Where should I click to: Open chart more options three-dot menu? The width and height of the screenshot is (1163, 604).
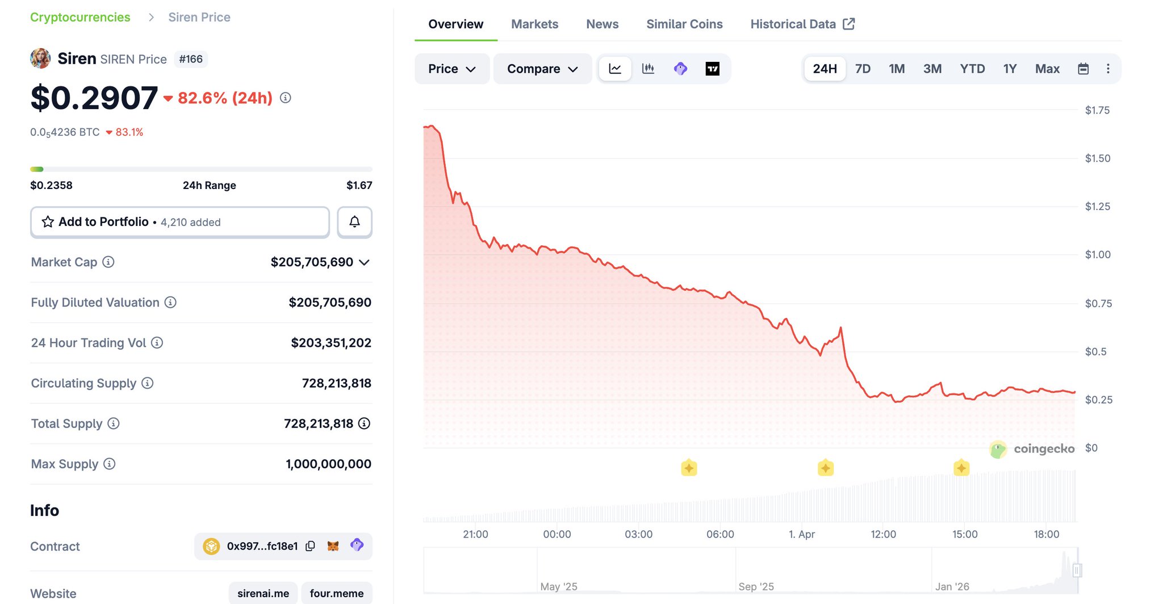(x=1108, y=69)
